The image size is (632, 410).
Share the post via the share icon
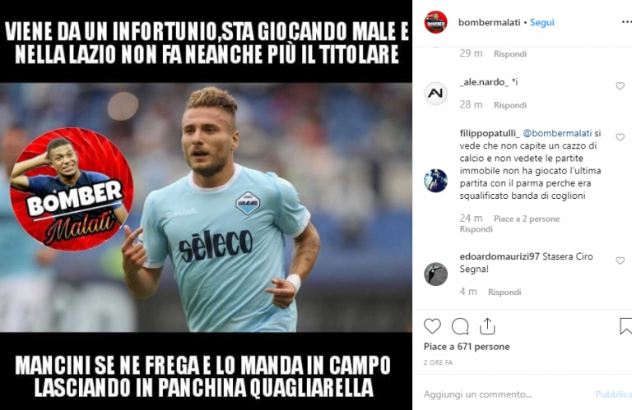tap(487, 326)
